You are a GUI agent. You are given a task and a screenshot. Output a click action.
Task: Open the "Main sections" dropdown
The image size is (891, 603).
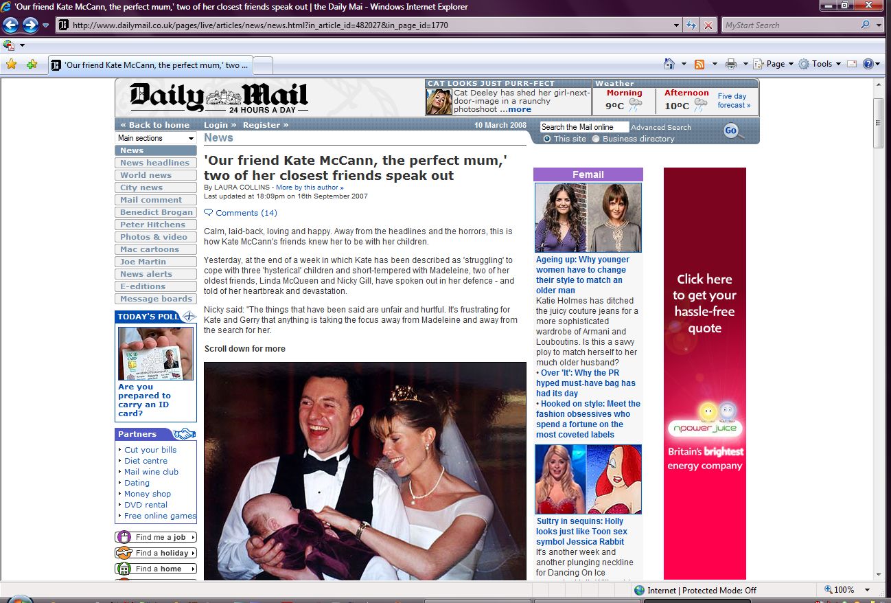pos(156,138)
